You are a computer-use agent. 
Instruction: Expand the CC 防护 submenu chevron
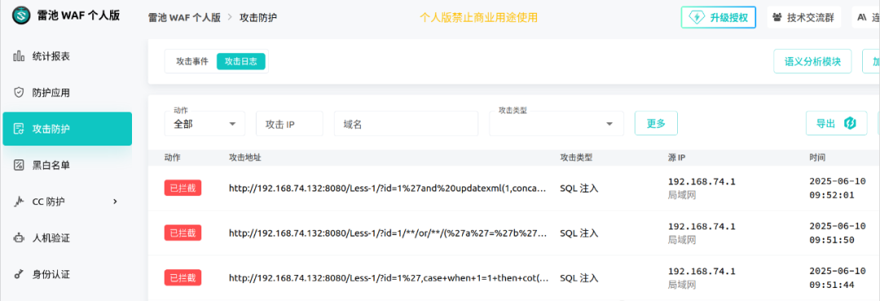click(x=115, y=201)
